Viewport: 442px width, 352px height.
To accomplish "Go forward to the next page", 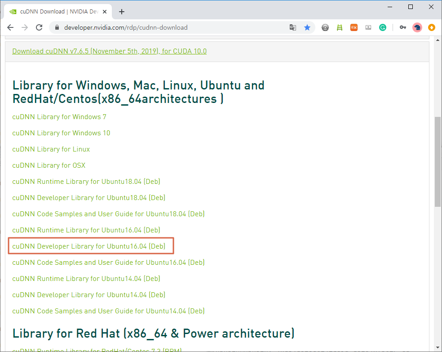I will [x=25, y=27].
